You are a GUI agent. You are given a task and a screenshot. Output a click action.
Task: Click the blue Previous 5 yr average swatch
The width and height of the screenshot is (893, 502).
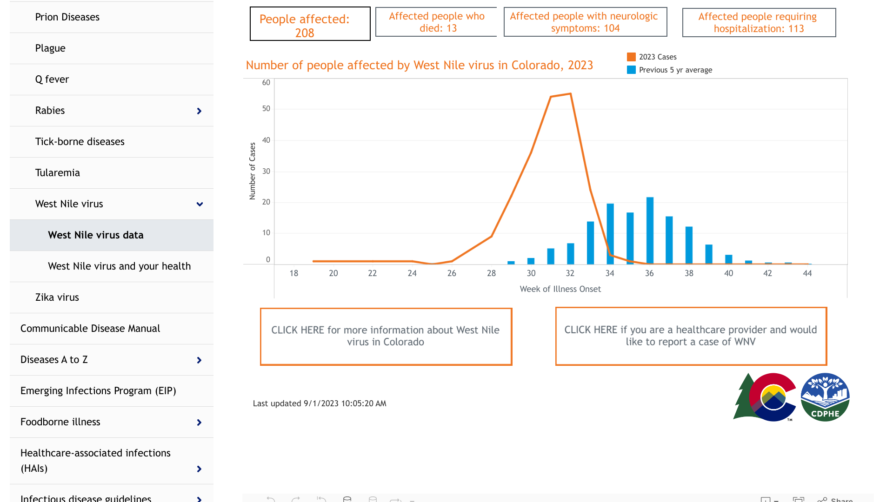click(x=631, y=70)
